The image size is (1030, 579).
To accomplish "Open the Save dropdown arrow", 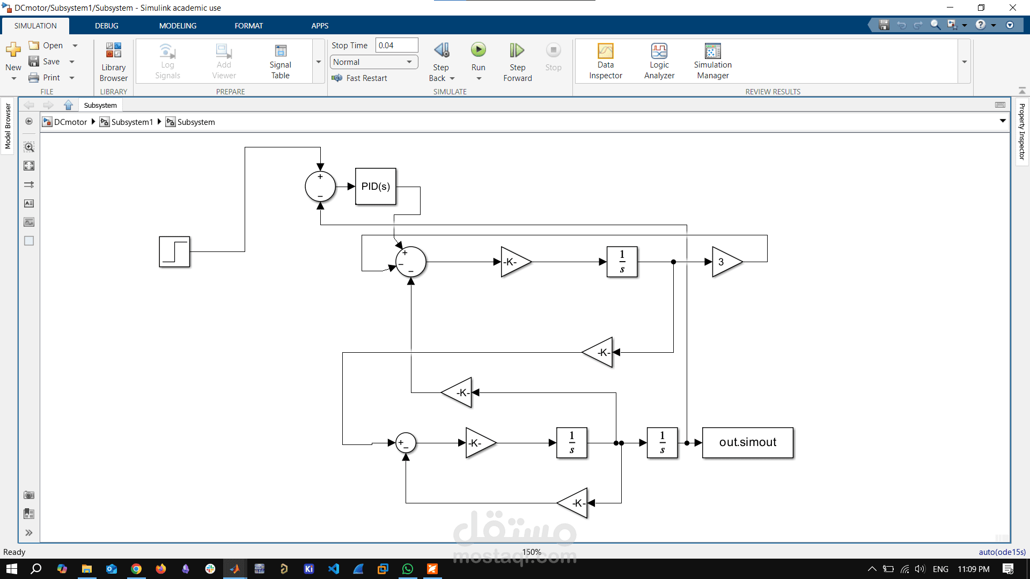I will (x=72, y=62).
